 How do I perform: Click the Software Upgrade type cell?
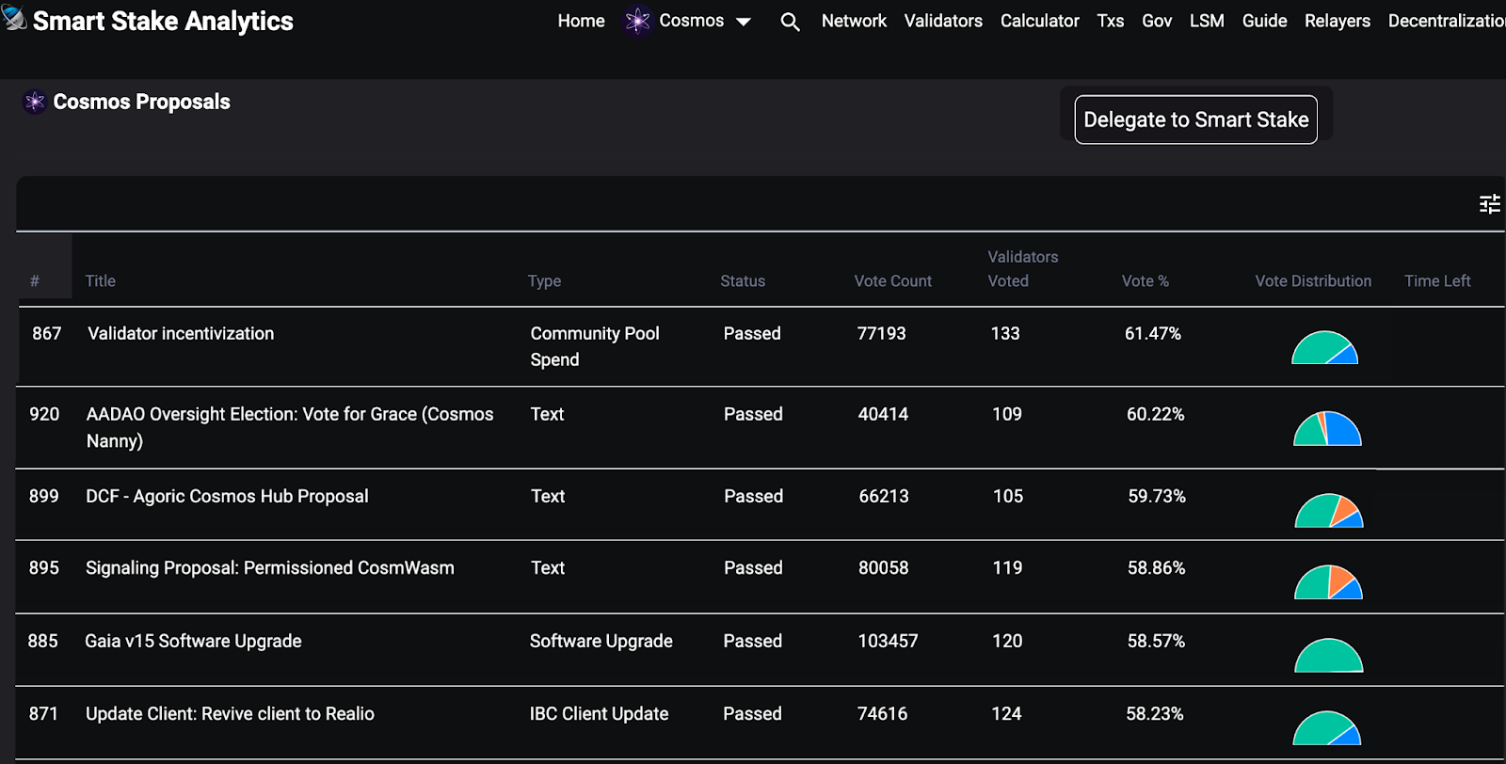pyautogui.click(x=601, y=641)
